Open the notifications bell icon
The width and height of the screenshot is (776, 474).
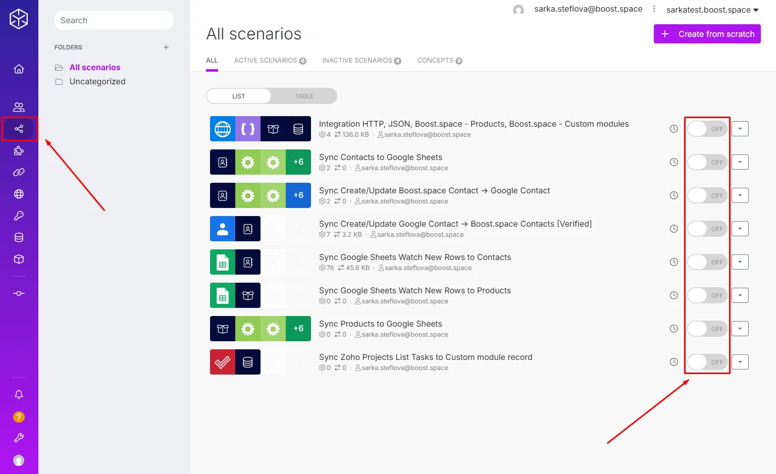pos(19,394)
